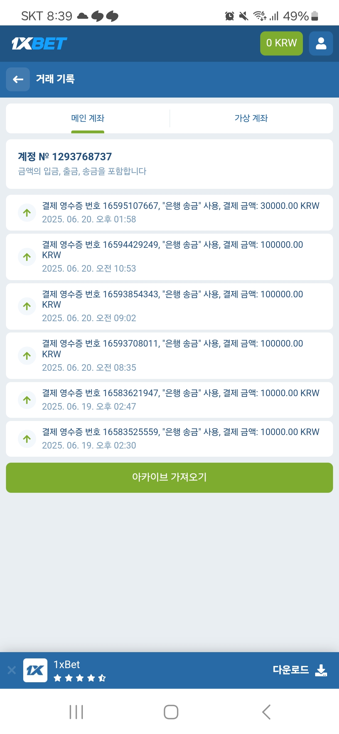
Task: Open transaction receipt 16595107667
Action: pyautogui.click(x=180, y=212)
